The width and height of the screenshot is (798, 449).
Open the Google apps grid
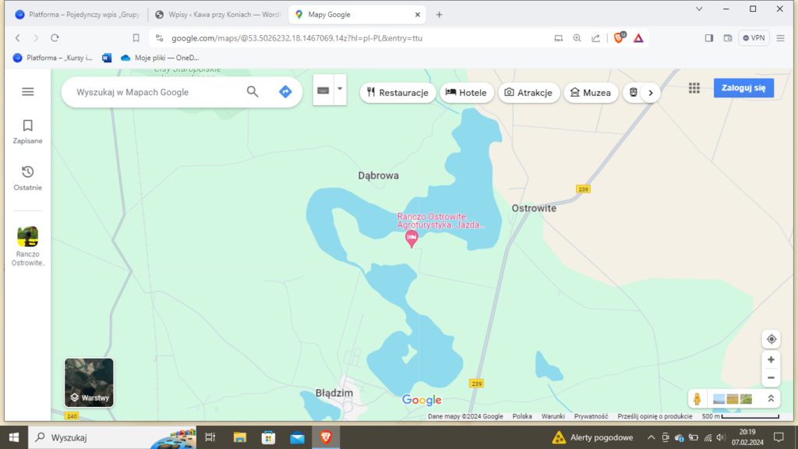694,89
